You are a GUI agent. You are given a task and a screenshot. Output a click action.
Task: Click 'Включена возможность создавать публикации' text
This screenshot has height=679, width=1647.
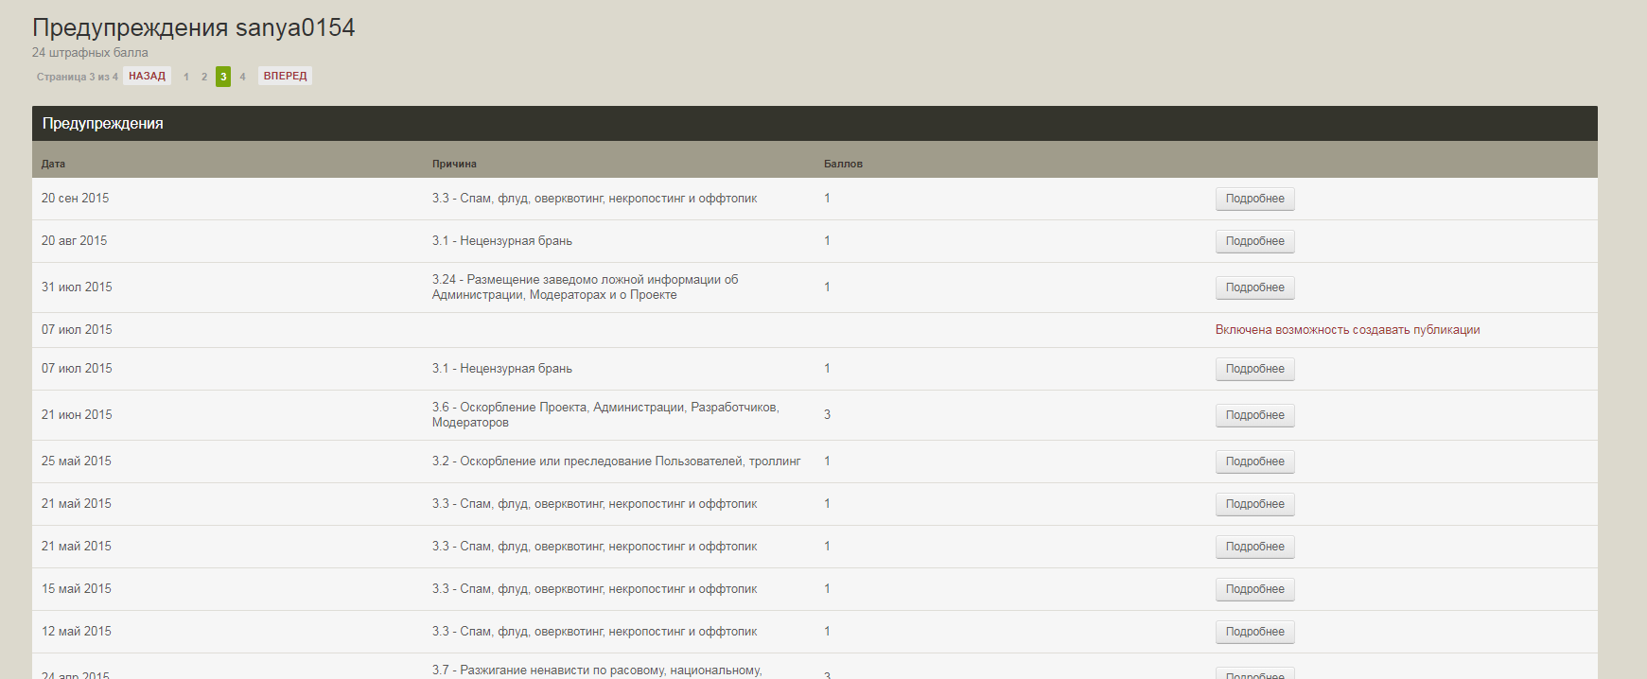[x=1347, y=330]
